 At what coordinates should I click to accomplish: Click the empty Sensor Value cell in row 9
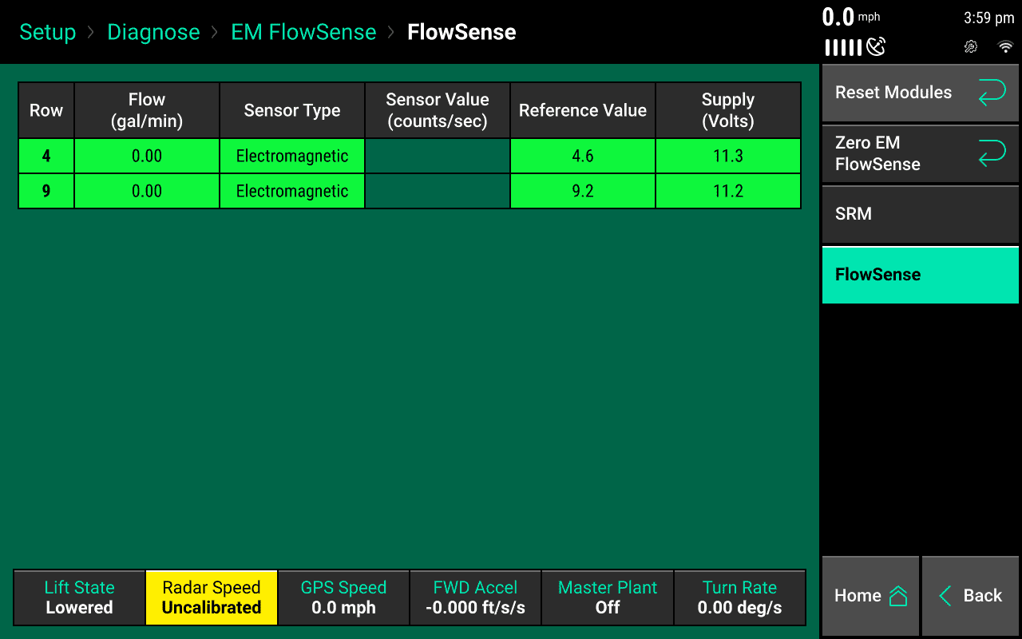438,191
